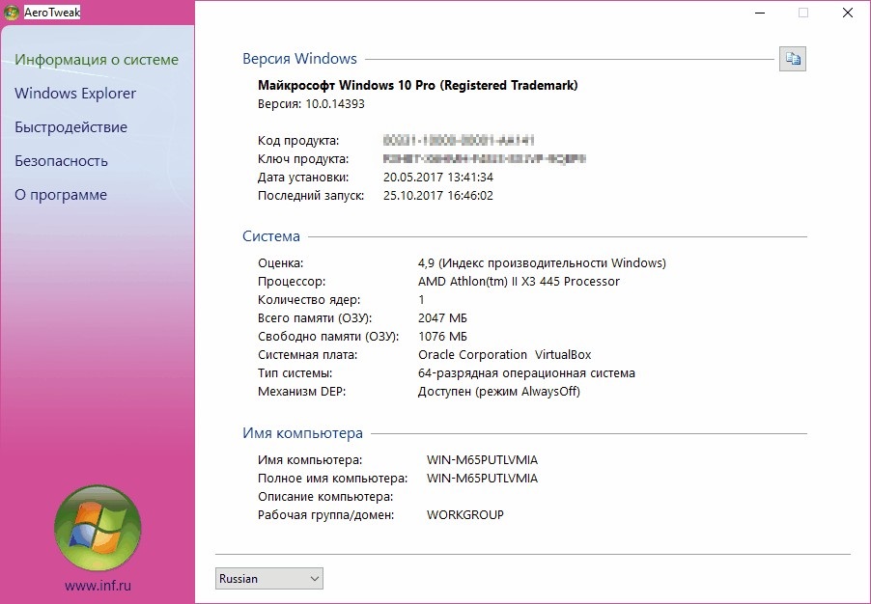Select the Версия: 10.0.14393 text
Screen dimensions: 871x604
(x=311, y=104)
